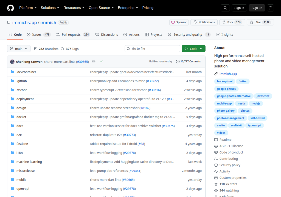Expand the Resources menu
281x197 pixels.
[74, 8]
